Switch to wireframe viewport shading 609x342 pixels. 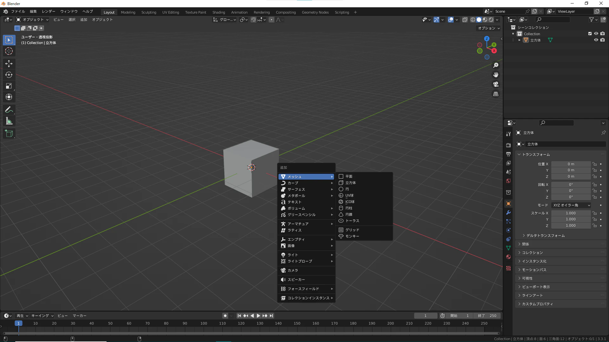click(x=473, y=20)
